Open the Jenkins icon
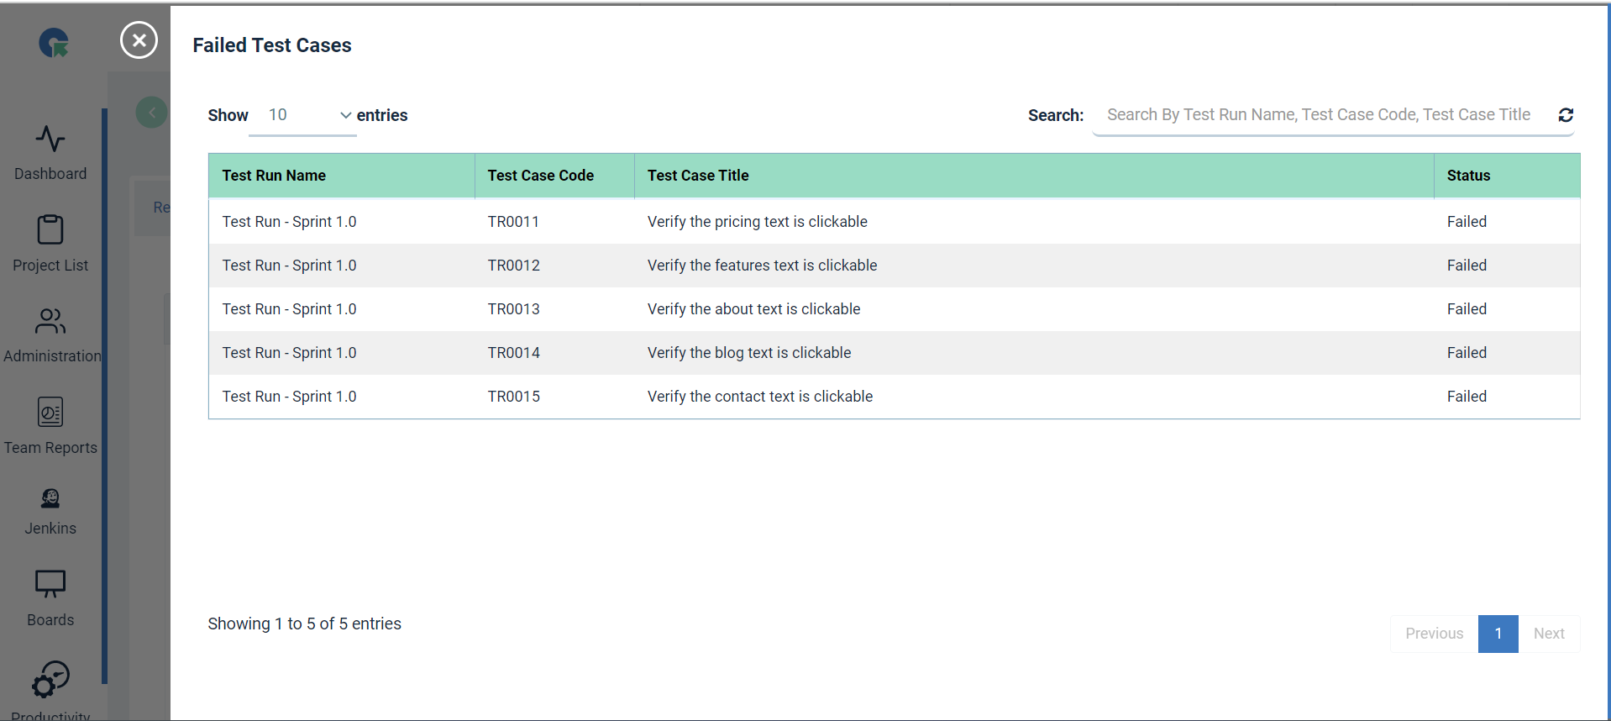 tap(50, 498)
